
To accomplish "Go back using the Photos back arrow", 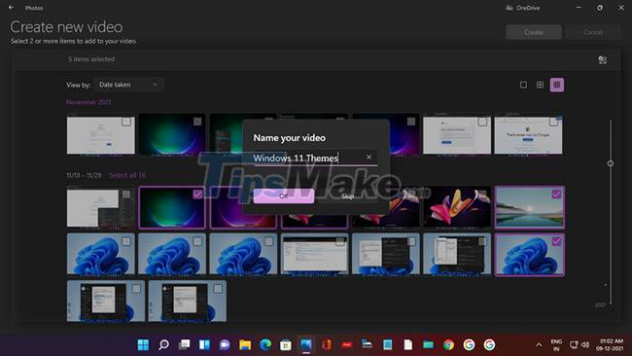I will coord(11,7).
